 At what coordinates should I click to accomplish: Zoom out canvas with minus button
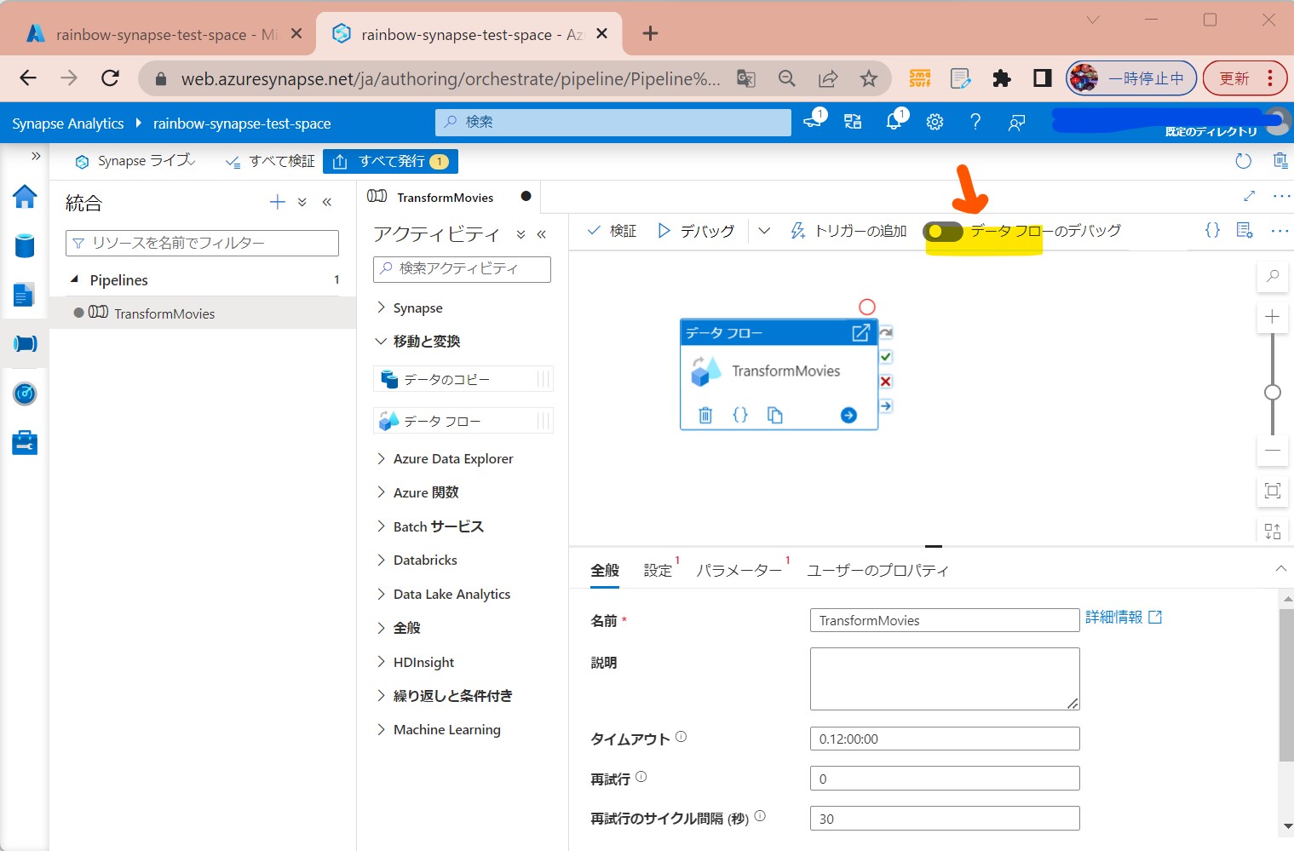point(1273,450)
